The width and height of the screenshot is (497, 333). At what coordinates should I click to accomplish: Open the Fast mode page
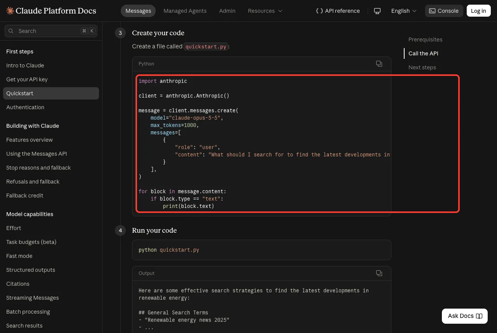(x=19, y=256)
